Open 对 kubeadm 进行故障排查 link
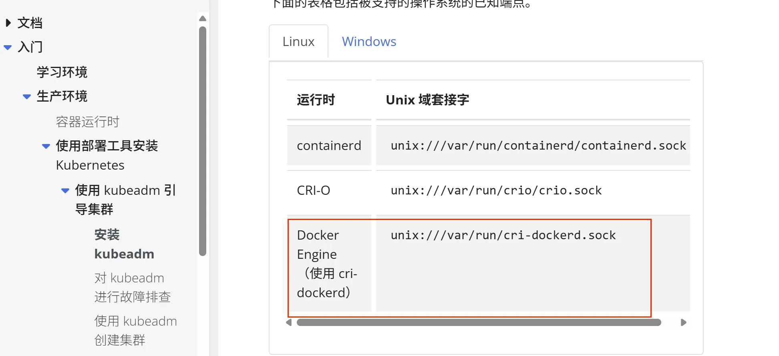Viewport: 779px width, 356px height. pyautogui.click(x=132, y=287)
